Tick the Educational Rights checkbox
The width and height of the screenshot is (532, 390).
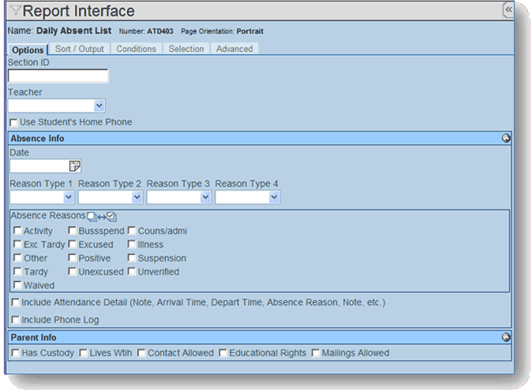click(x=223, y=354)
